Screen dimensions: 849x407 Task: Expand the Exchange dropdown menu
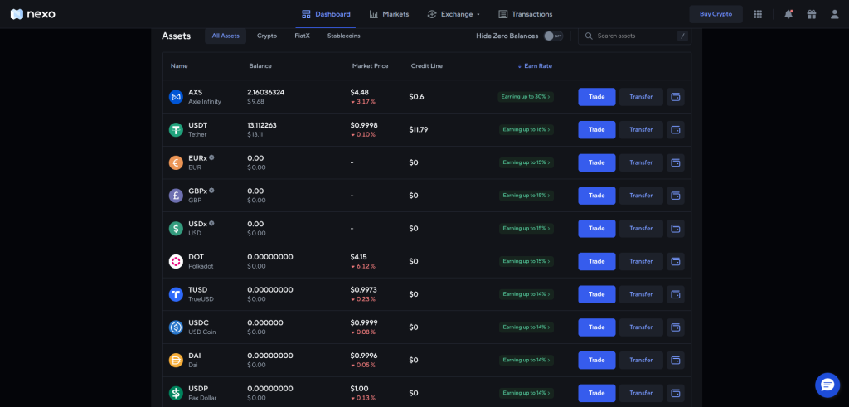pyautogui.click(x=454, y=14)
